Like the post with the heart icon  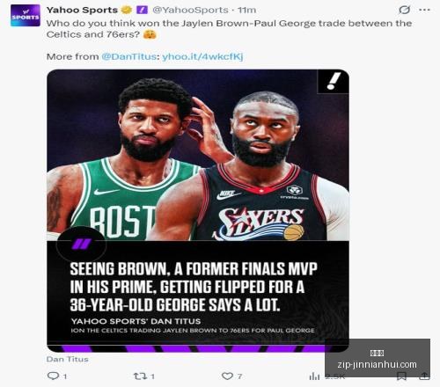coord(227,376)
